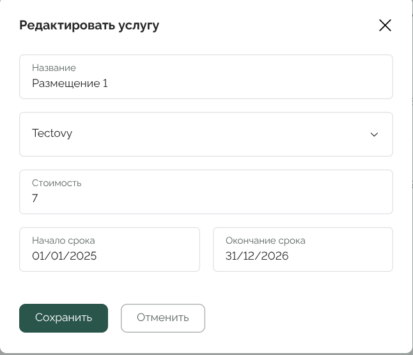Expand the Tectovy dropdown chevron
Screen dimensions: 413x355
click(374, 134)
